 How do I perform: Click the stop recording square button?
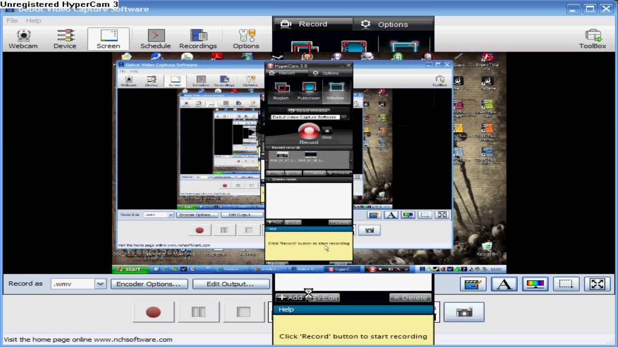coord(244,312)
